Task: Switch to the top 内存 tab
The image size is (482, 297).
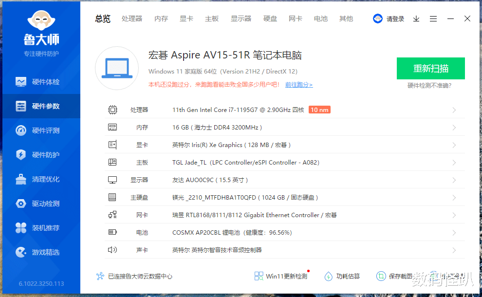Action: [161, 19]
